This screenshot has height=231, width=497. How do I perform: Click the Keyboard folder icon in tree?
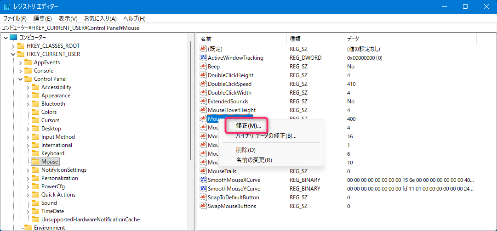35,153
